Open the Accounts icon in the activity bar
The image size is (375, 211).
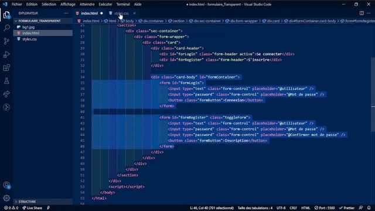[x=6, y=185]
